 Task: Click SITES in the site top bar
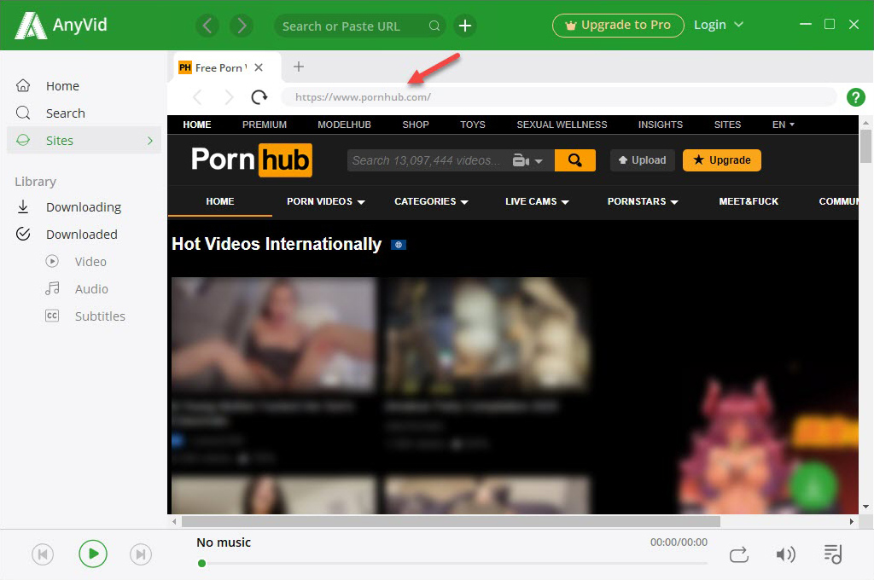coord(727,125)
